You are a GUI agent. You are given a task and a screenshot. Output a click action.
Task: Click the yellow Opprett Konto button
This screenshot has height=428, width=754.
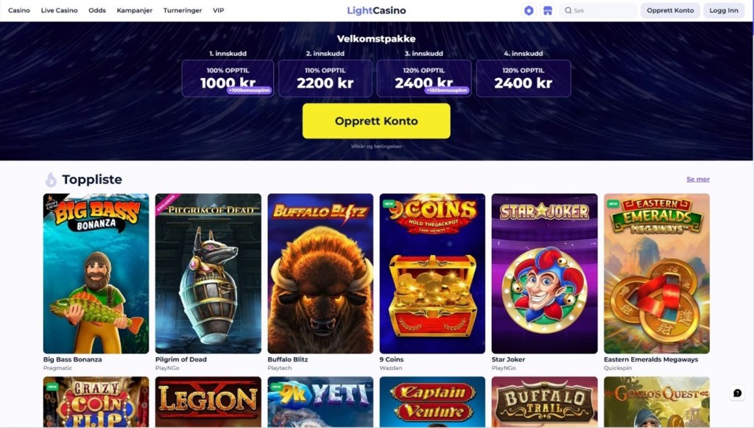(x=376, y=122)
